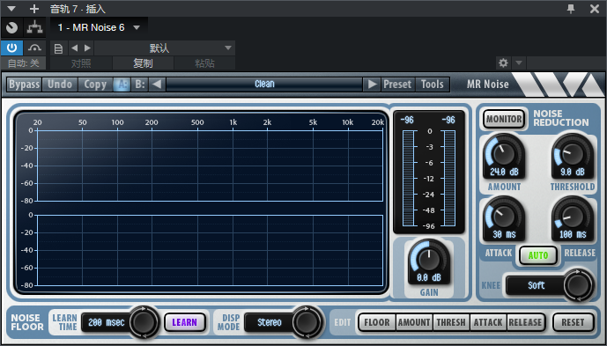Click the KNEE rotary selector knob
Viewport: 607px width, 346px height.
pos(578,285)
